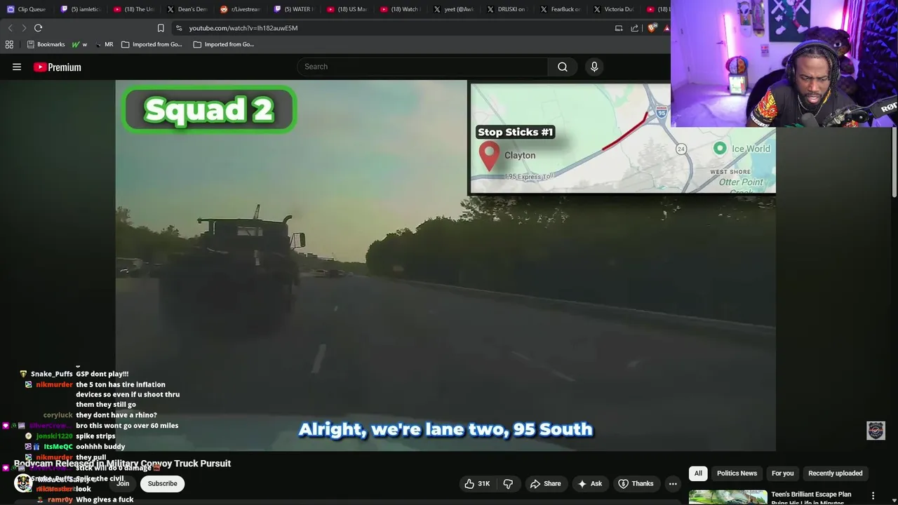
Task: Switch to '(18) Watch' YouTube tab
Action: (400, 9)
